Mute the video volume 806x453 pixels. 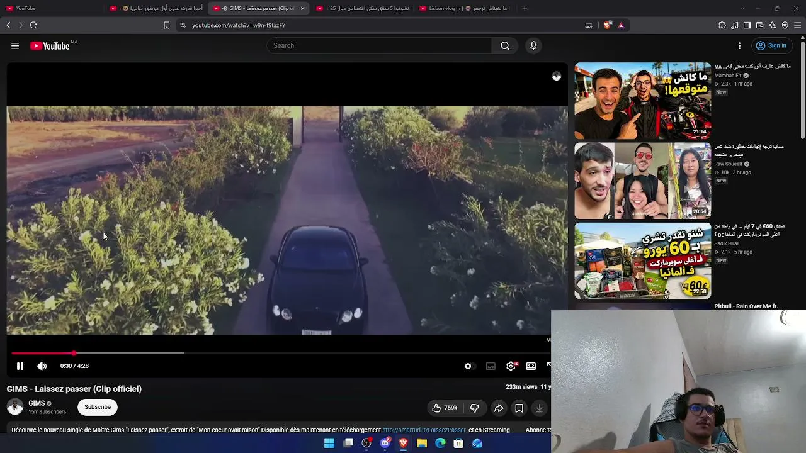click(42, 366)
